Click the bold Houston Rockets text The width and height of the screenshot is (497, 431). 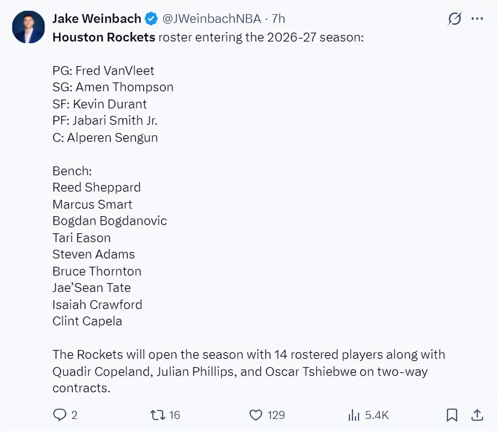pos(104,37)
